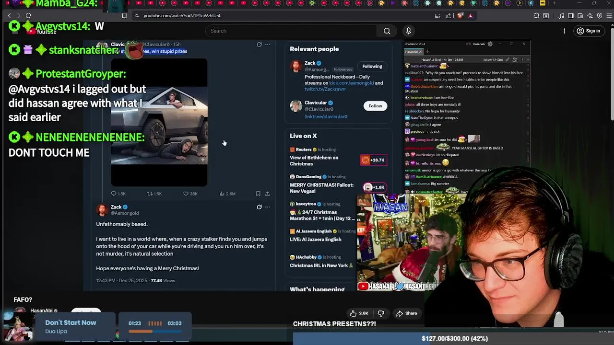Retweet the Clavicular post (1.5K)
The image size is (614, 345).
coord(154,194)
